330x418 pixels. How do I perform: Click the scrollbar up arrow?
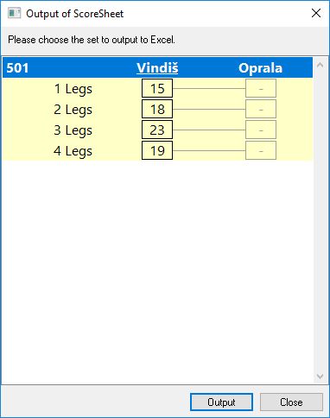320,65
